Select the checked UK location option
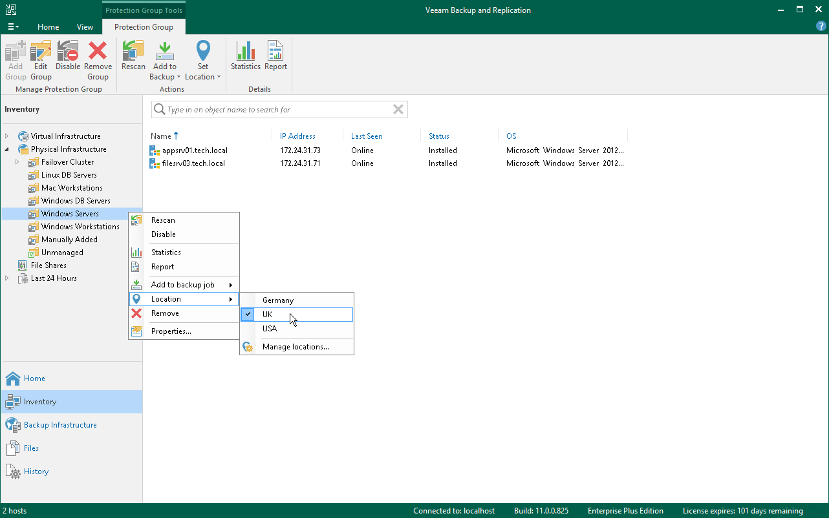This screenshot has height=518, width=829. (x=297, y=315)
